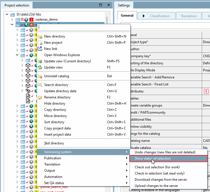Choose Test directory

pos(83,143)
